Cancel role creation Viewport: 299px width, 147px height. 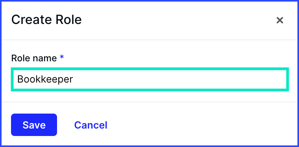click(90, 125)
